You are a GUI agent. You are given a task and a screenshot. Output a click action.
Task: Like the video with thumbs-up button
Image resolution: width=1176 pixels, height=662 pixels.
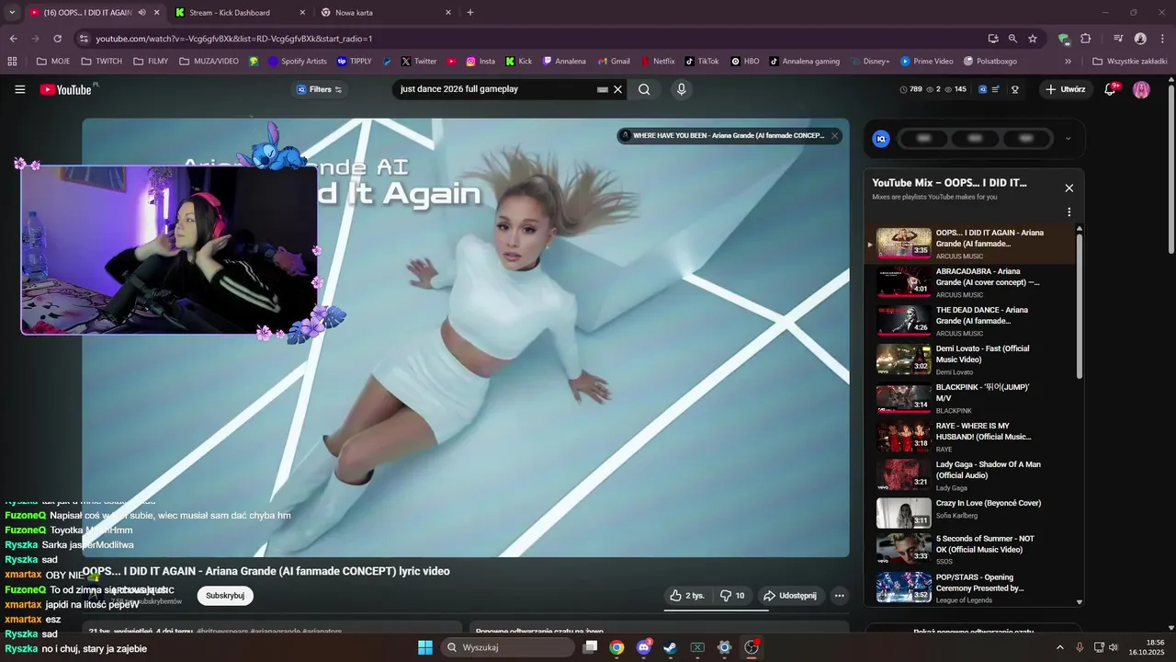point(686,596)
